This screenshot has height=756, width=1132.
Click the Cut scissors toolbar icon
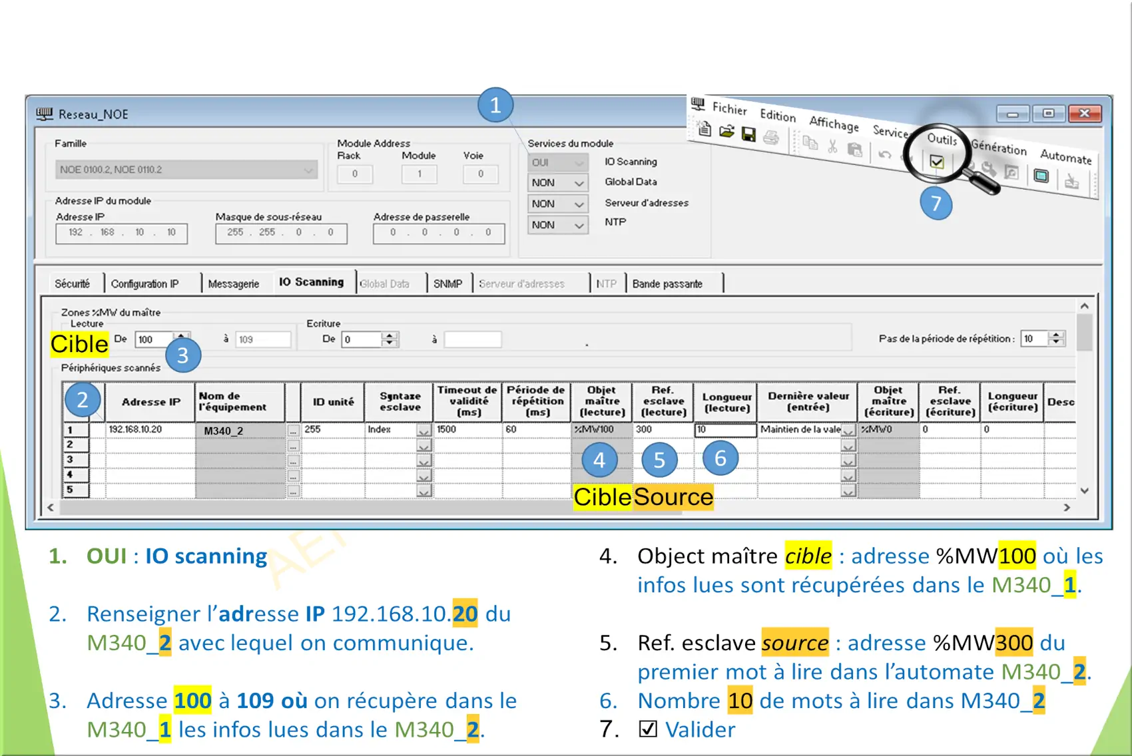click(832, 146)
